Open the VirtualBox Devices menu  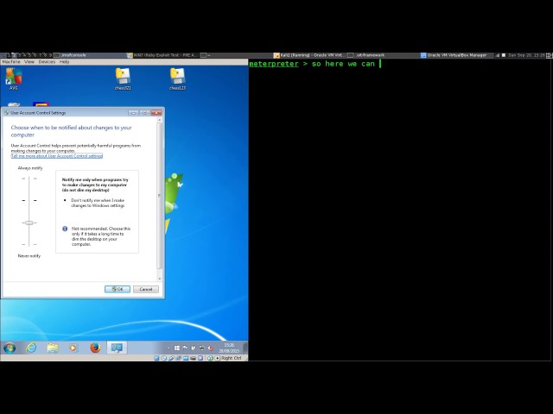[x=47, y=61]
